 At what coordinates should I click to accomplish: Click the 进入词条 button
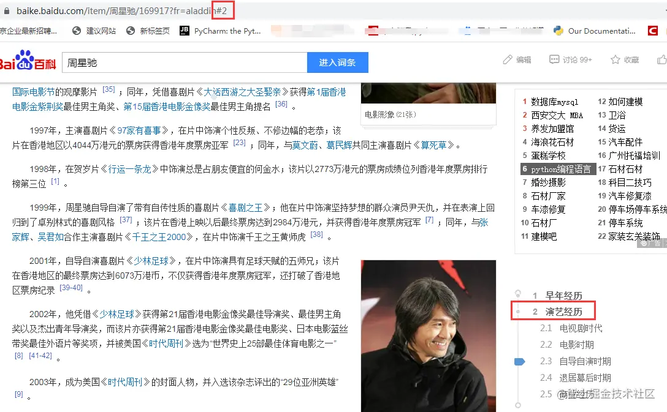pos(337,62)
